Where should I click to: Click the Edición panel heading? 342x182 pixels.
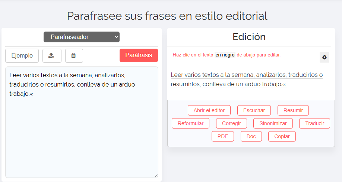point(249,37)
